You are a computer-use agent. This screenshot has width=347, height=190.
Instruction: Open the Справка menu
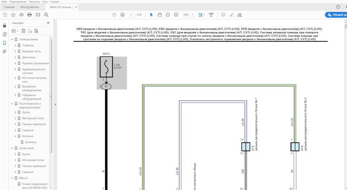55,1
